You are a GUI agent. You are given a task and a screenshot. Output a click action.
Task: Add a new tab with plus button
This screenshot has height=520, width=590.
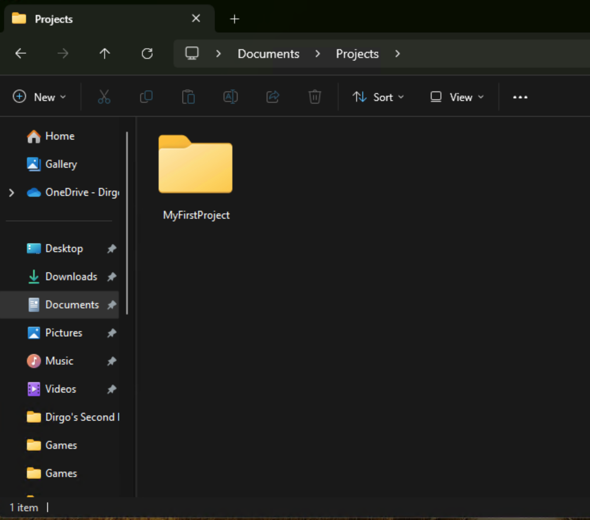click(235, 19)
